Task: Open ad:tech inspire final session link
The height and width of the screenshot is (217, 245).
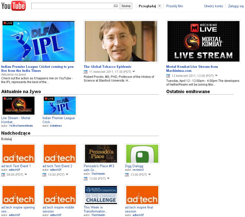Action: tap(139, 209)
